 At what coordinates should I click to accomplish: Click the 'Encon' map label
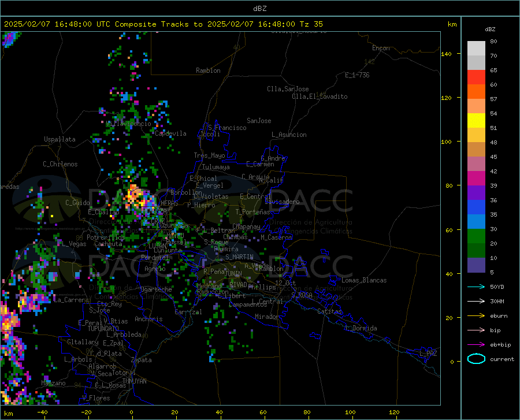point(381,48)
